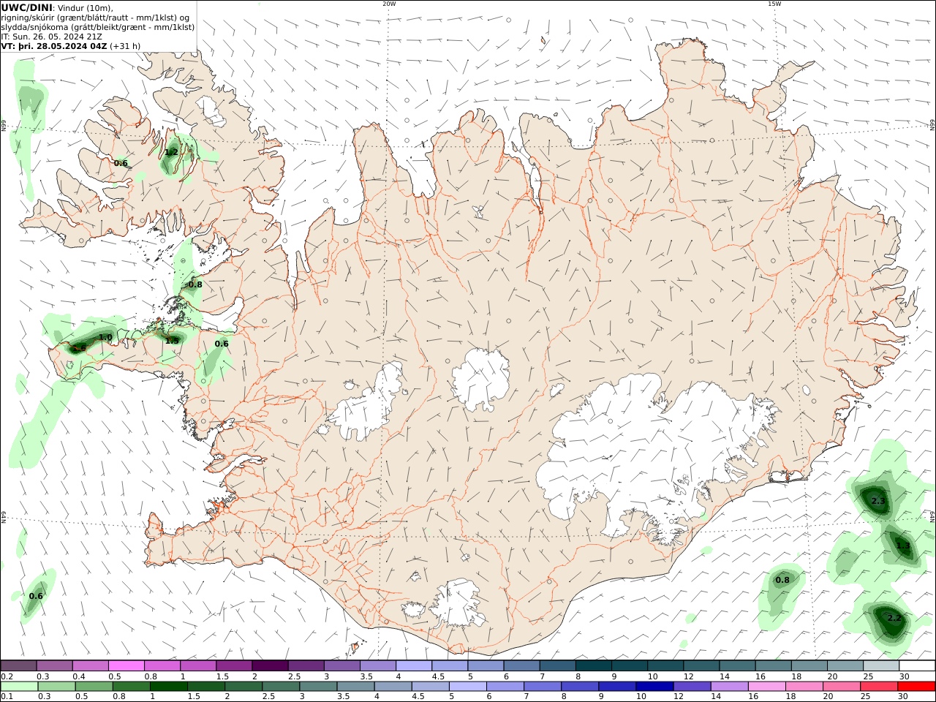Viewport: 936px width, 702px height.
Task: Click the 0.8 value over Breiðafjörður bay
Action: tap(195, 284)
